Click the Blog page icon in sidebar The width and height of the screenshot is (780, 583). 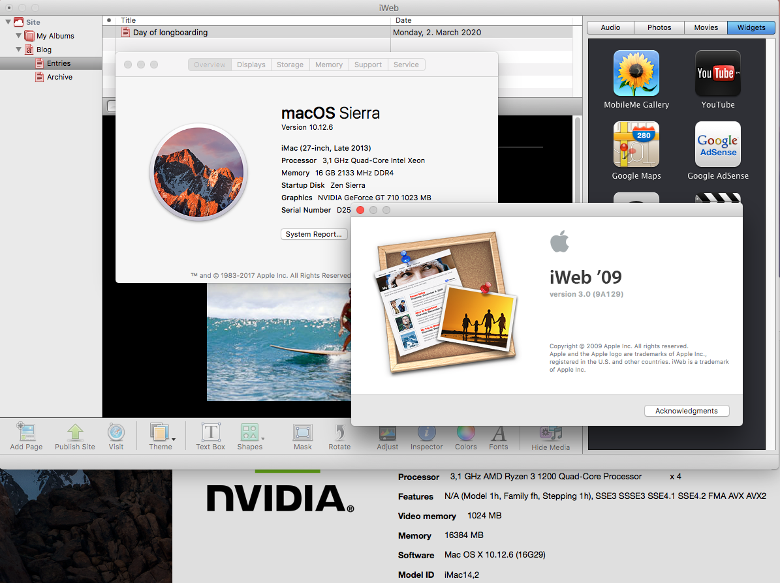click(x=29, y=49)
